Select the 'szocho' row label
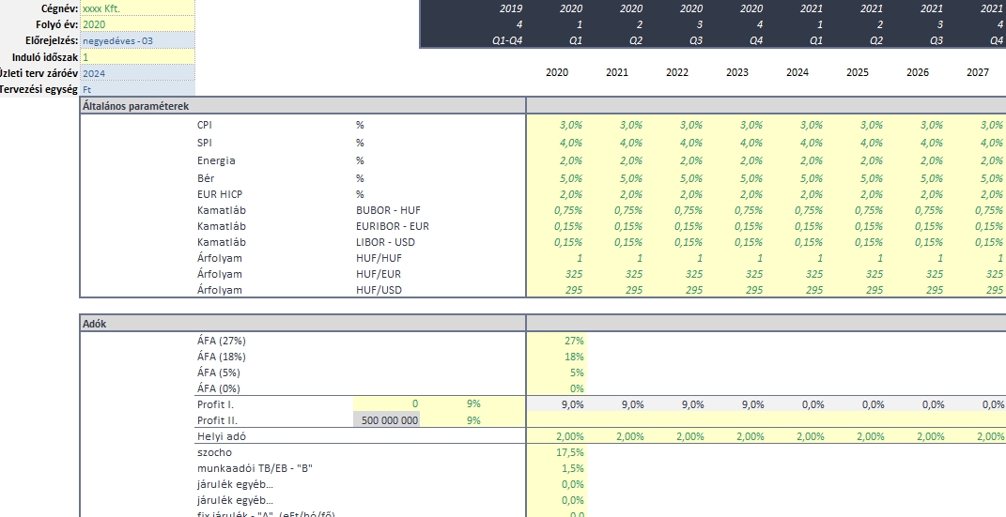The image size is (1006, 517). 214,452
